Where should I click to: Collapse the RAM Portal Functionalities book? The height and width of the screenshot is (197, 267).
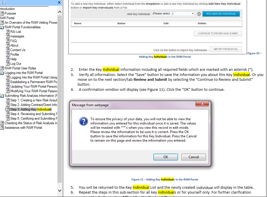click(2, 27)
